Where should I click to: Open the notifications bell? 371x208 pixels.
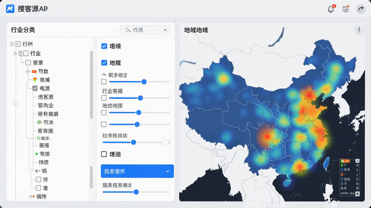[331, 9]
